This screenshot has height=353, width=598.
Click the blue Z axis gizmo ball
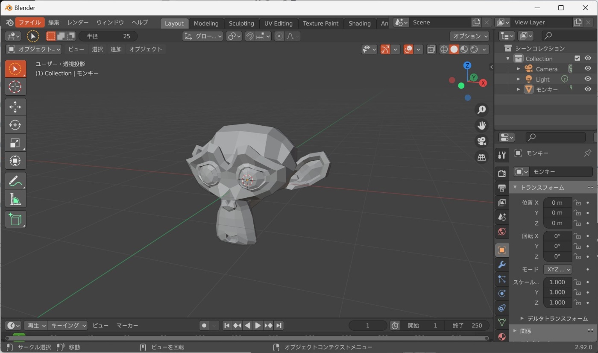[468, 65]
